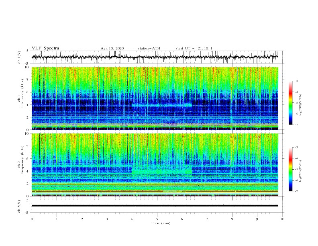318x246 pixels.
Task: Click the 'ch.2 Frequency (kHz)' axis label
Action: (x=21, y=160)
